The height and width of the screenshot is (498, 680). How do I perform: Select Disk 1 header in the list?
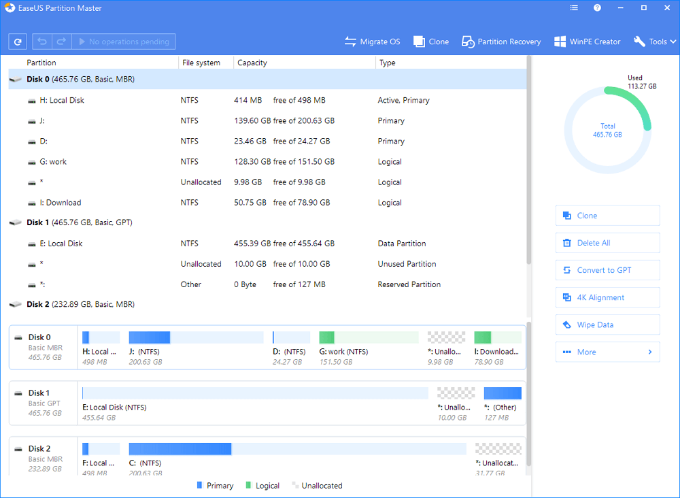tap(267, 222)
